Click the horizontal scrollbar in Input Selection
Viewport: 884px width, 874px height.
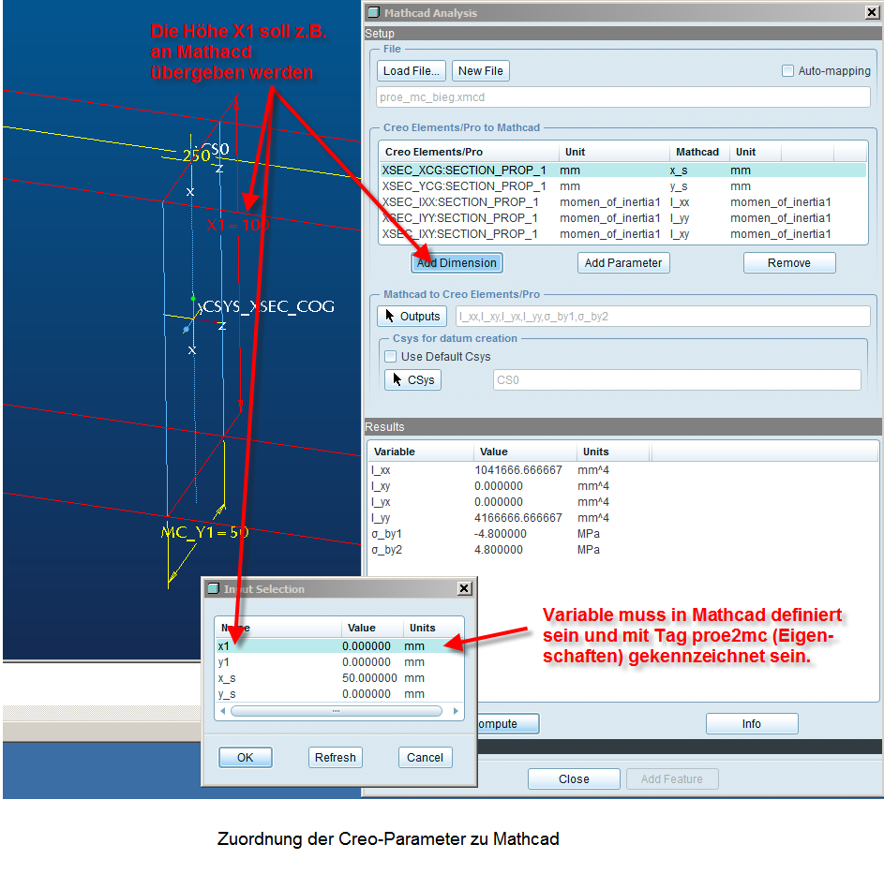pos(337,711)
